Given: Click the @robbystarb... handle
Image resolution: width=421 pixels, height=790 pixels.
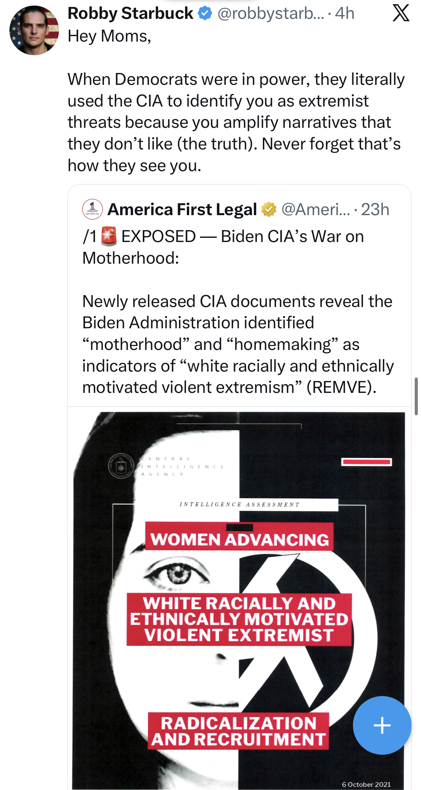Looking at the screenshot, I should (271, 13).
